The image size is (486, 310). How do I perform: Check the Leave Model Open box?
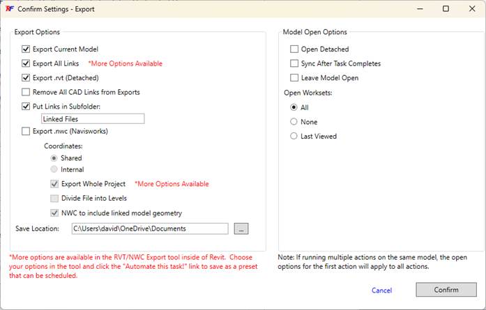[294, 78]
